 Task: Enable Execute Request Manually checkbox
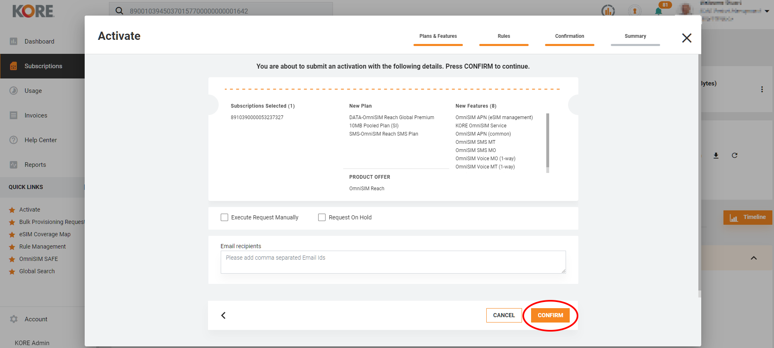click(224, 217)
